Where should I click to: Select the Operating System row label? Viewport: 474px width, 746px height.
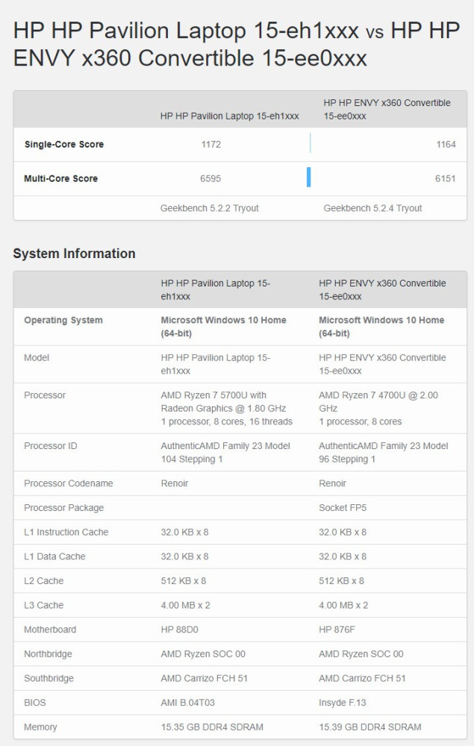click(63, 320)
